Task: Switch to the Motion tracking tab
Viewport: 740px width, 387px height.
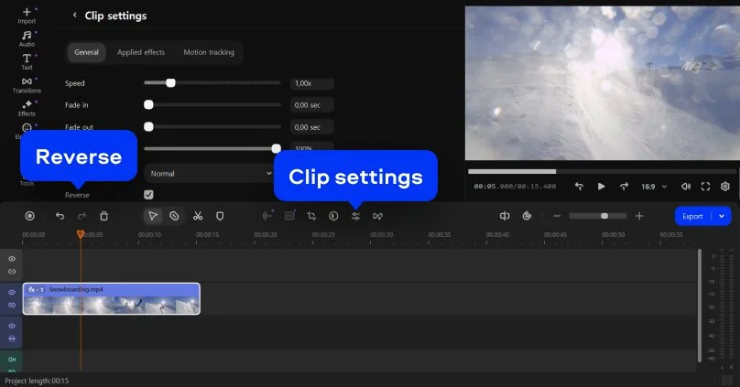Action: [x=209, y=52]
